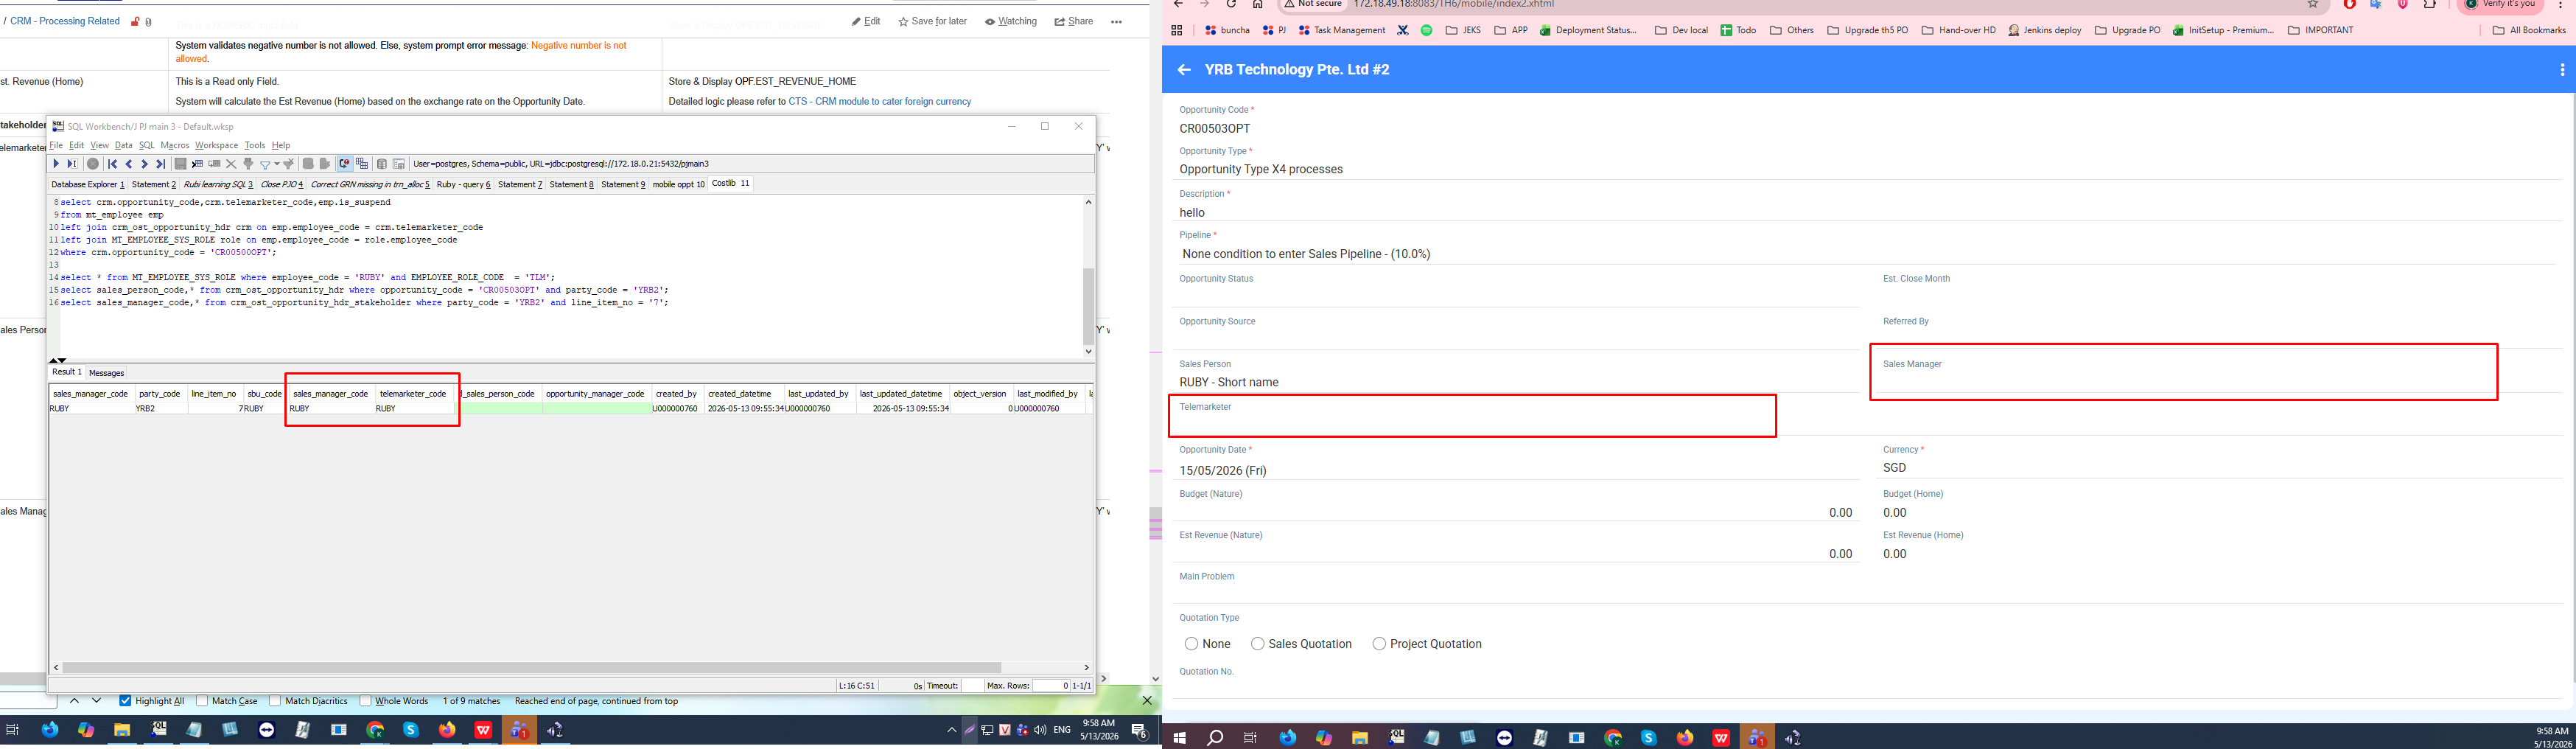The width and height of the screenshot is (2576, 749).
Task: Jump to first statement with the toolbar arrow
Action: 112,164
